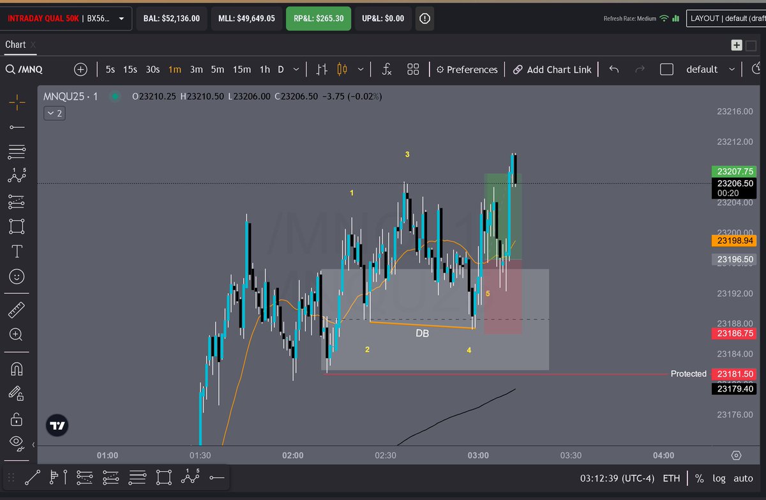Select horizontal ray in bottom favorites bar

pos(218,477)
